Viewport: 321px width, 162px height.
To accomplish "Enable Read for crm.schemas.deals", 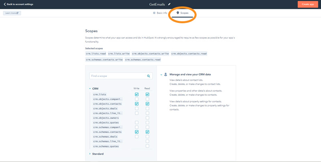I will 147,137.
